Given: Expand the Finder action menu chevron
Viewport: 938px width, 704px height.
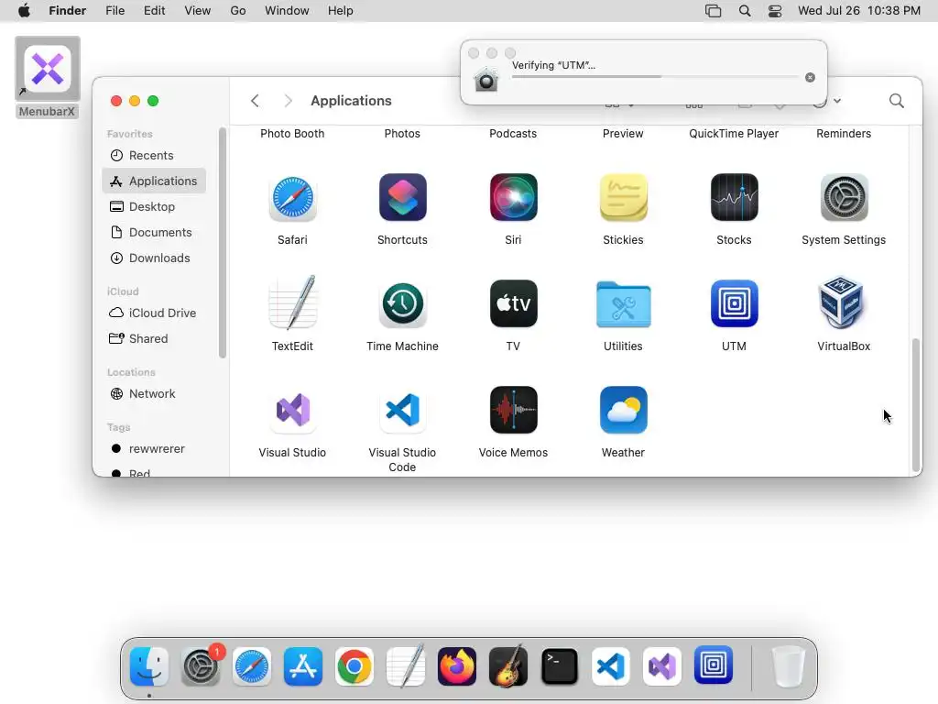Looking at the screenshot, I should tap(837, 101).
